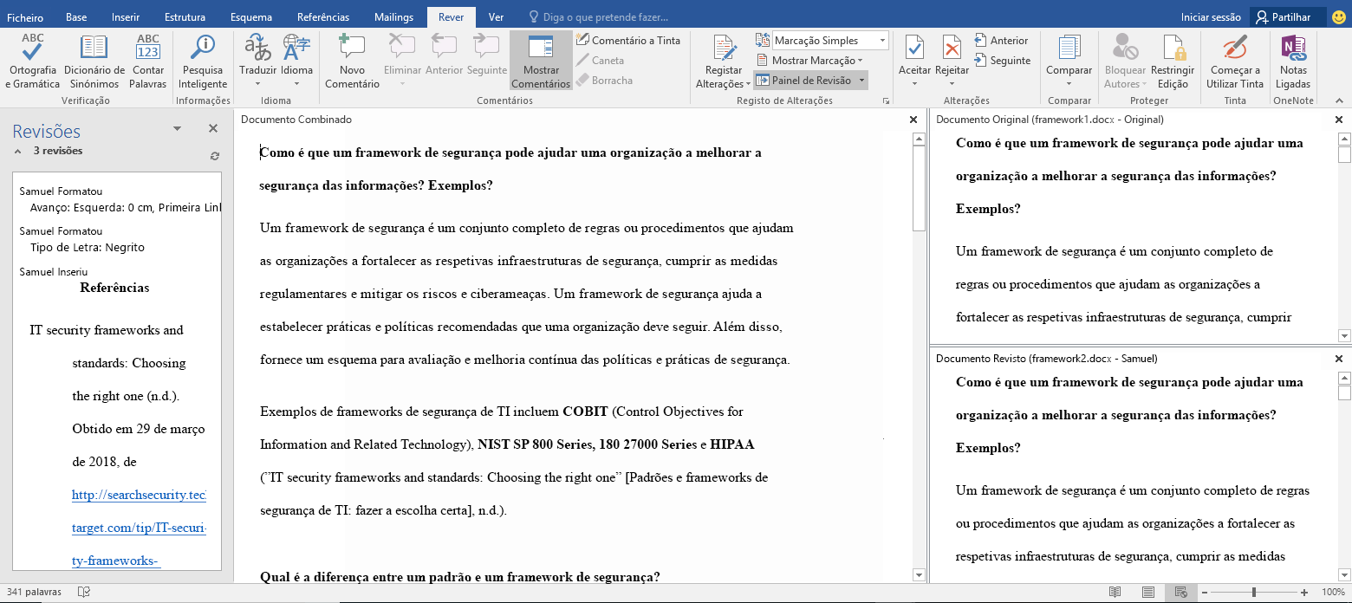Select Comentário a Tinta
The height and width of the screenshot is (603, 1352).
pyautogui.click(x=628, y=41)
